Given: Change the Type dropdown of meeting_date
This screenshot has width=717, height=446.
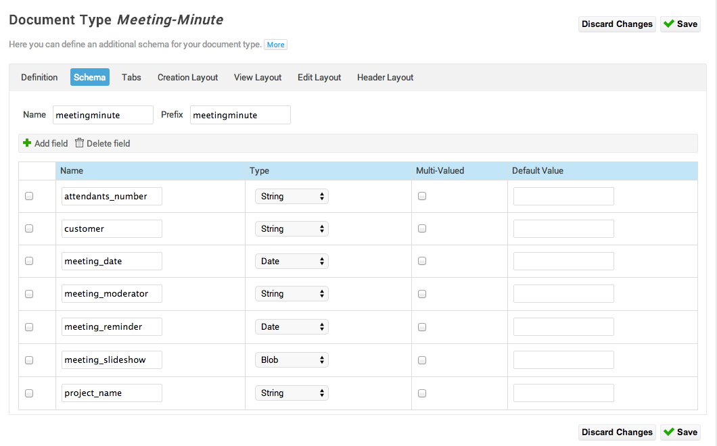Looking at the screenshot, I should click(292, 261).
